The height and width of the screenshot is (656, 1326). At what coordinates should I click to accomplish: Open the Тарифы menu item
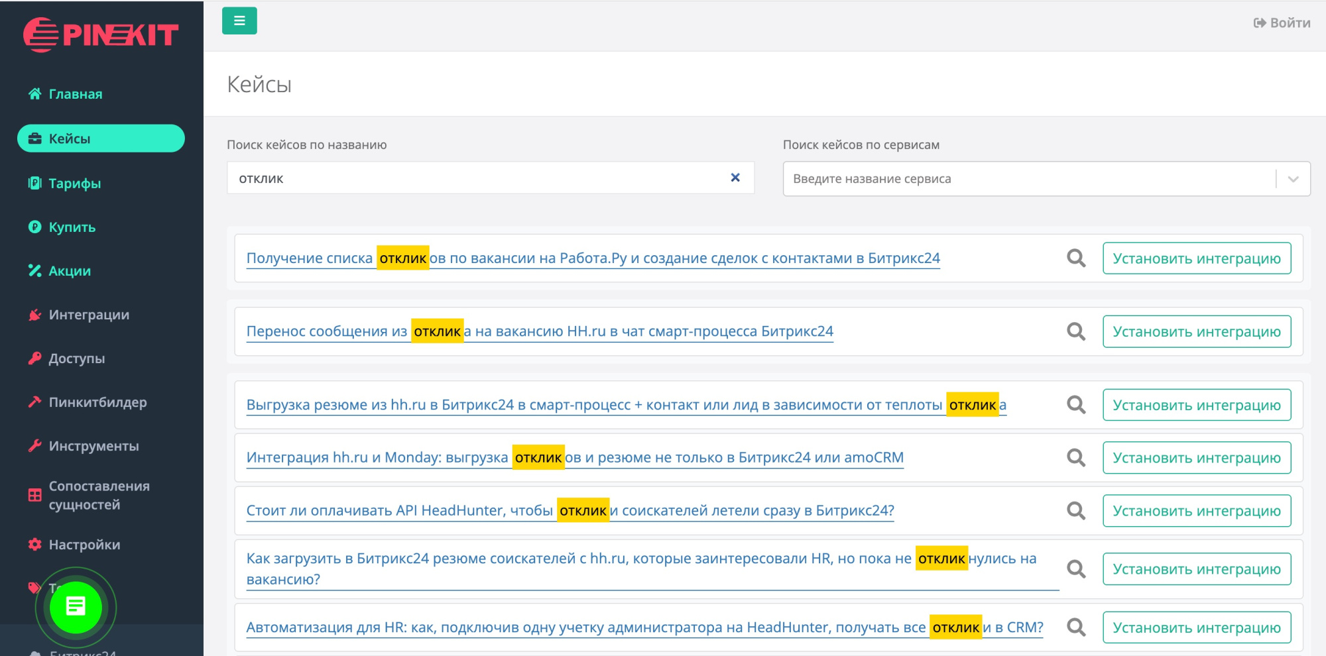74,184
